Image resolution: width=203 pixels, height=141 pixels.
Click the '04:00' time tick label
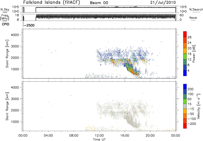pos(48,136)
